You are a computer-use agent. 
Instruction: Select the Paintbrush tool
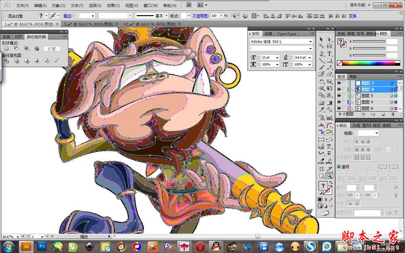click(321, 67)
